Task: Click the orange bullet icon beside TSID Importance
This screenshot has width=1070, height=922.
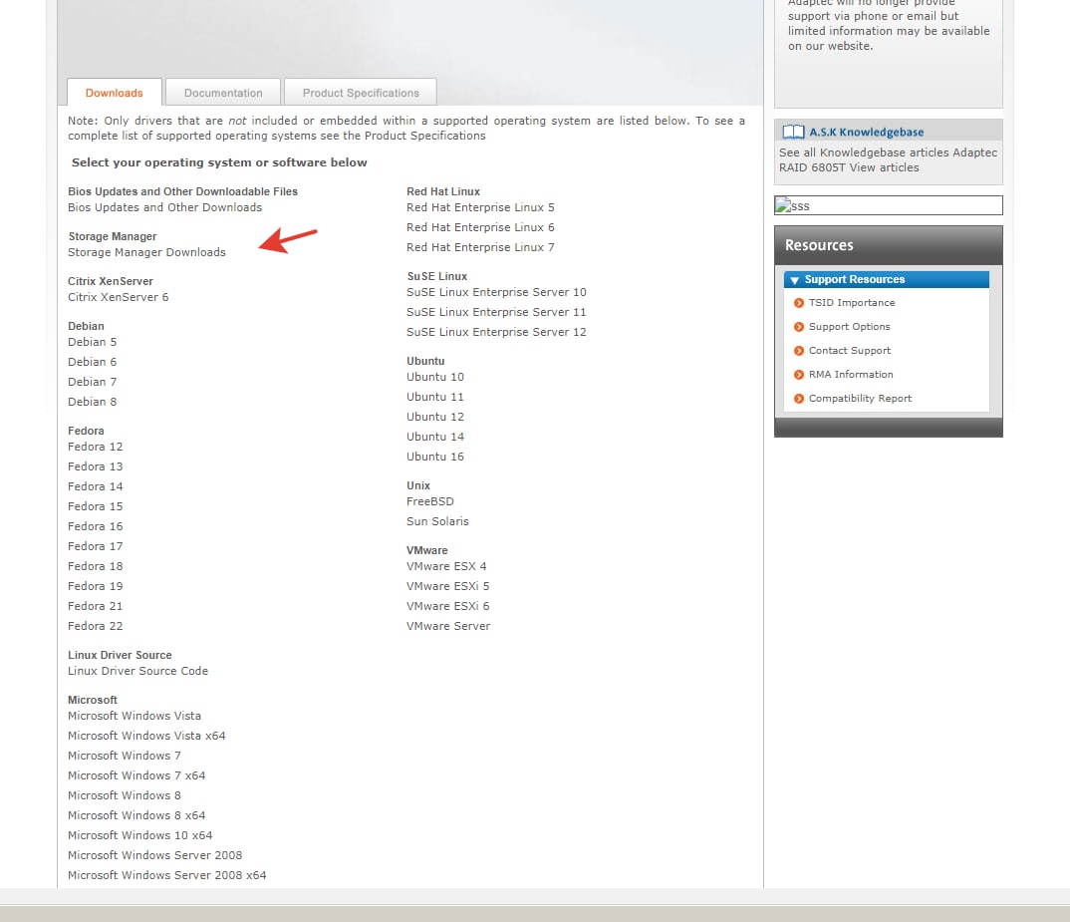Action: [x=798, y=303]
